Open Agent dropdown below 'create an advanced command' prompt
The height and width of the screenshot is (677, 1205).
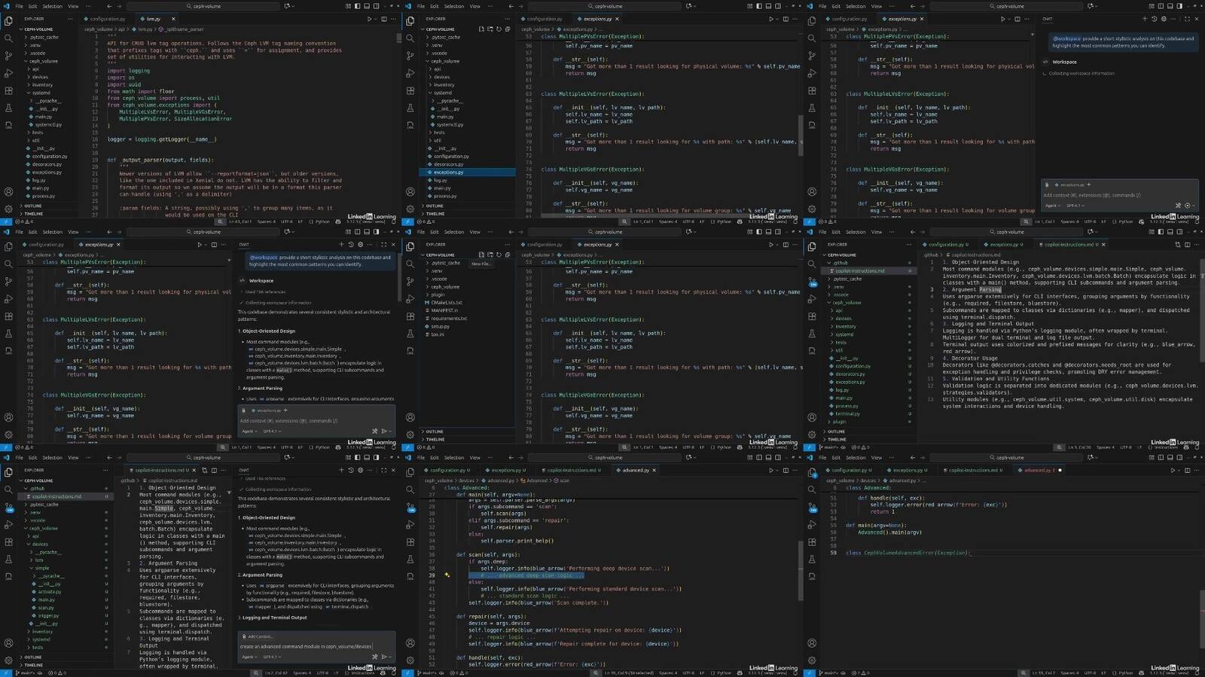[x=249, y=657]
